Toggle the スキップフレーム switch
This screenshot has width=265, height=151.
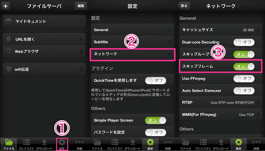coord(244,66)
